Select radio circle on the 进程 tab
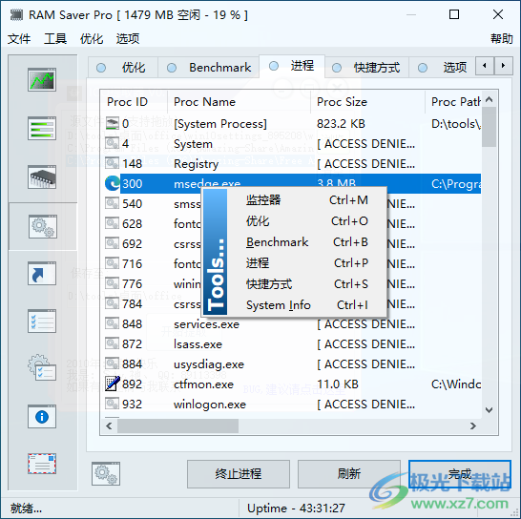 click(x=274, y=66)
